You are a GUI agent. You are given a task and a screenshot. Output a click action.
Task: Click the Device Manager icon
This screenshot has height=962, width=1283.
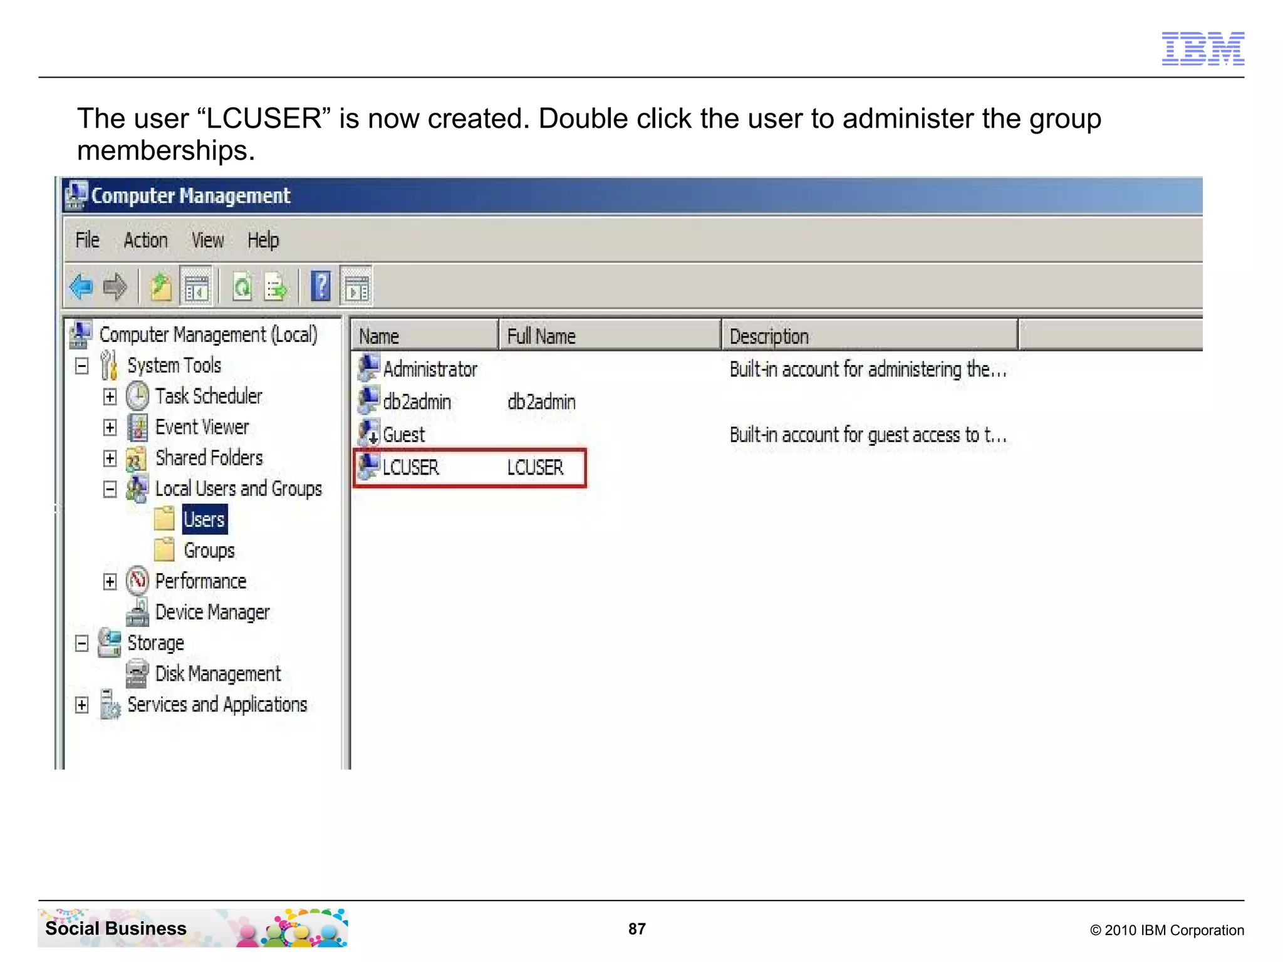pos(137,612)
